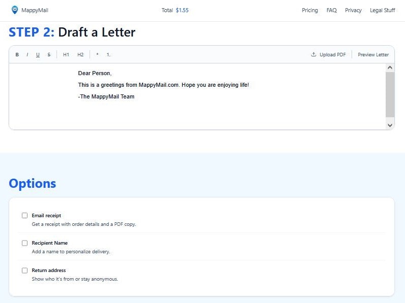
Task: Click the 'Return address' label text
Action: click(49, 271)
